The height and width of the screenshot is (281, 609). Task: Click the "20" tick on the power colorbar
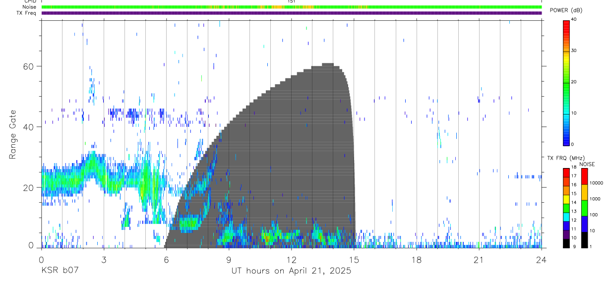pos(574,82)
